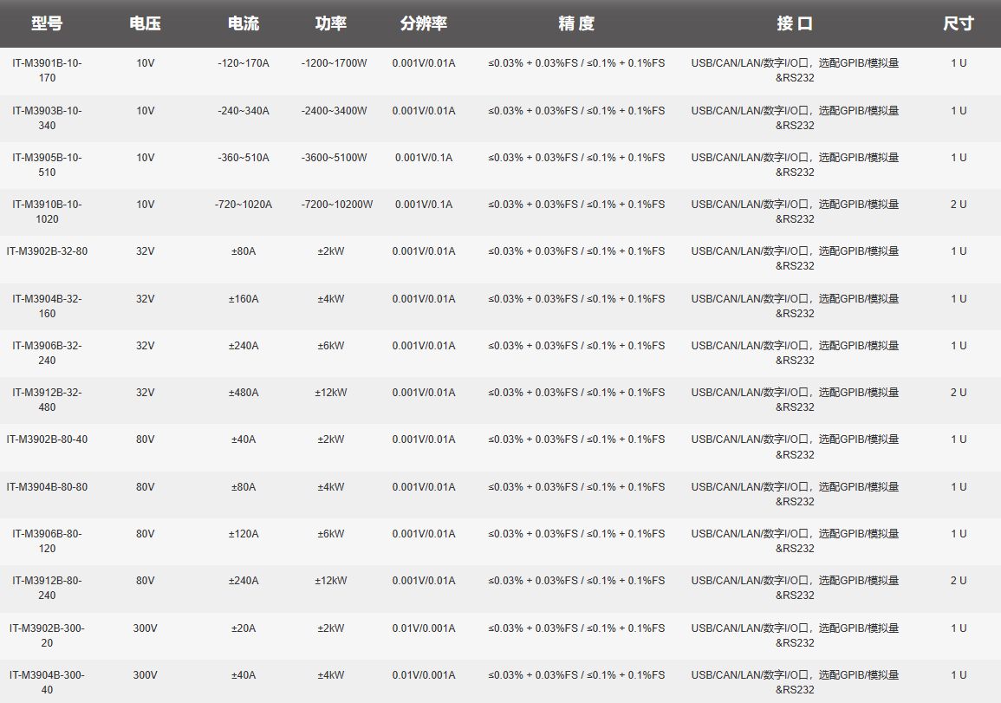Click 32V voltage in the IT-M3906B-32-240 row
The height and width of the screenshot is (703, 1001).
coord(145,346)
